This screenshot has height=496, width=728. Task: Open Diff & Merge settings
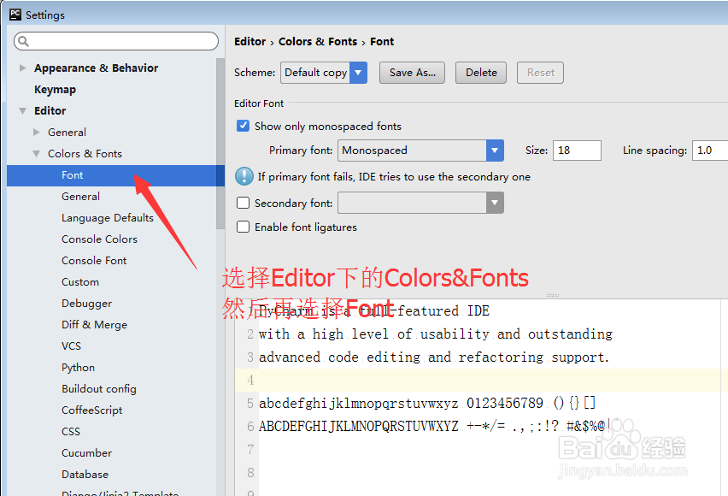(94, 325)
